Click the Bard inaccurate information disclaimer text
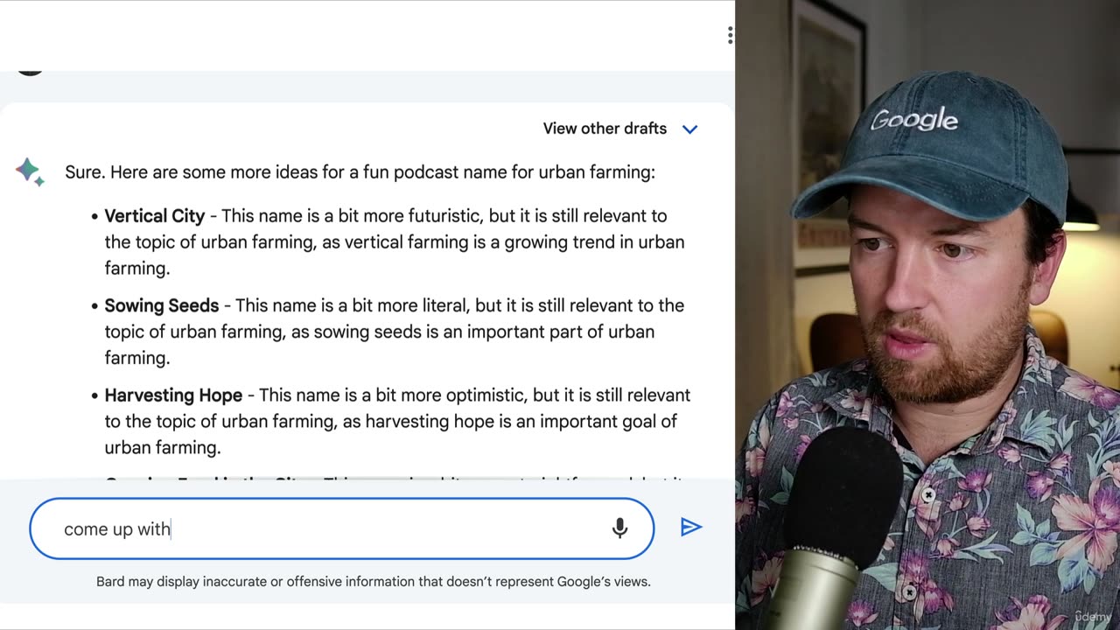The height and width of the screenshot is (630, 1120). pos(374,581)
